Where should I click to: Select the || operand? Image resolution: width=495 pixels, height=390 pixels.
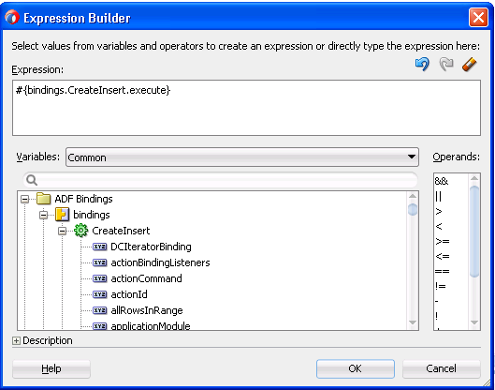pos(438,197)
